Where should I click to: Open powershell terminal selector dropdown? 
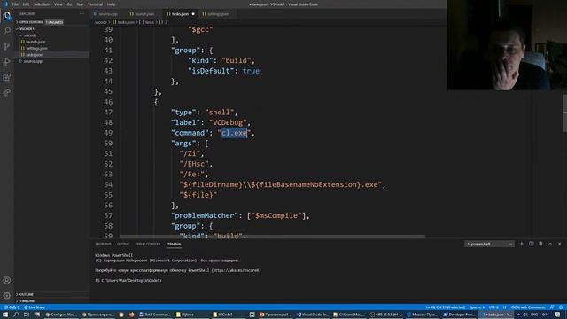pyautogui.click(x=489, y=245)
